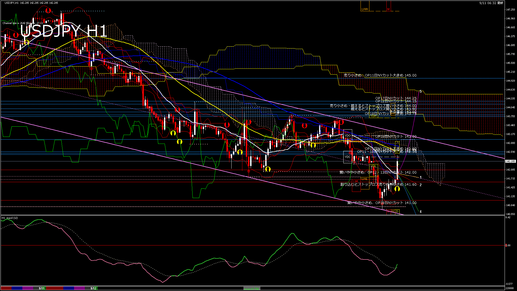
Task: Click the yellow YDH level box
Action: 373,116
